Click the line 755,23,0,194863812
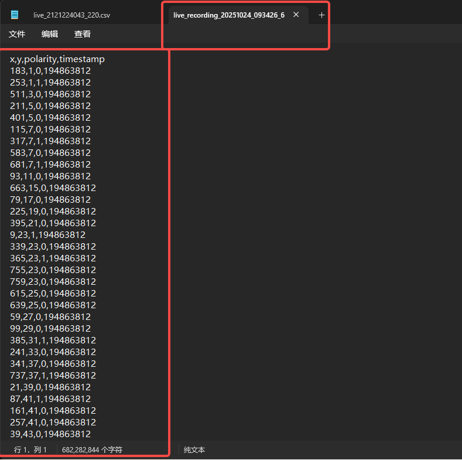 53,270
